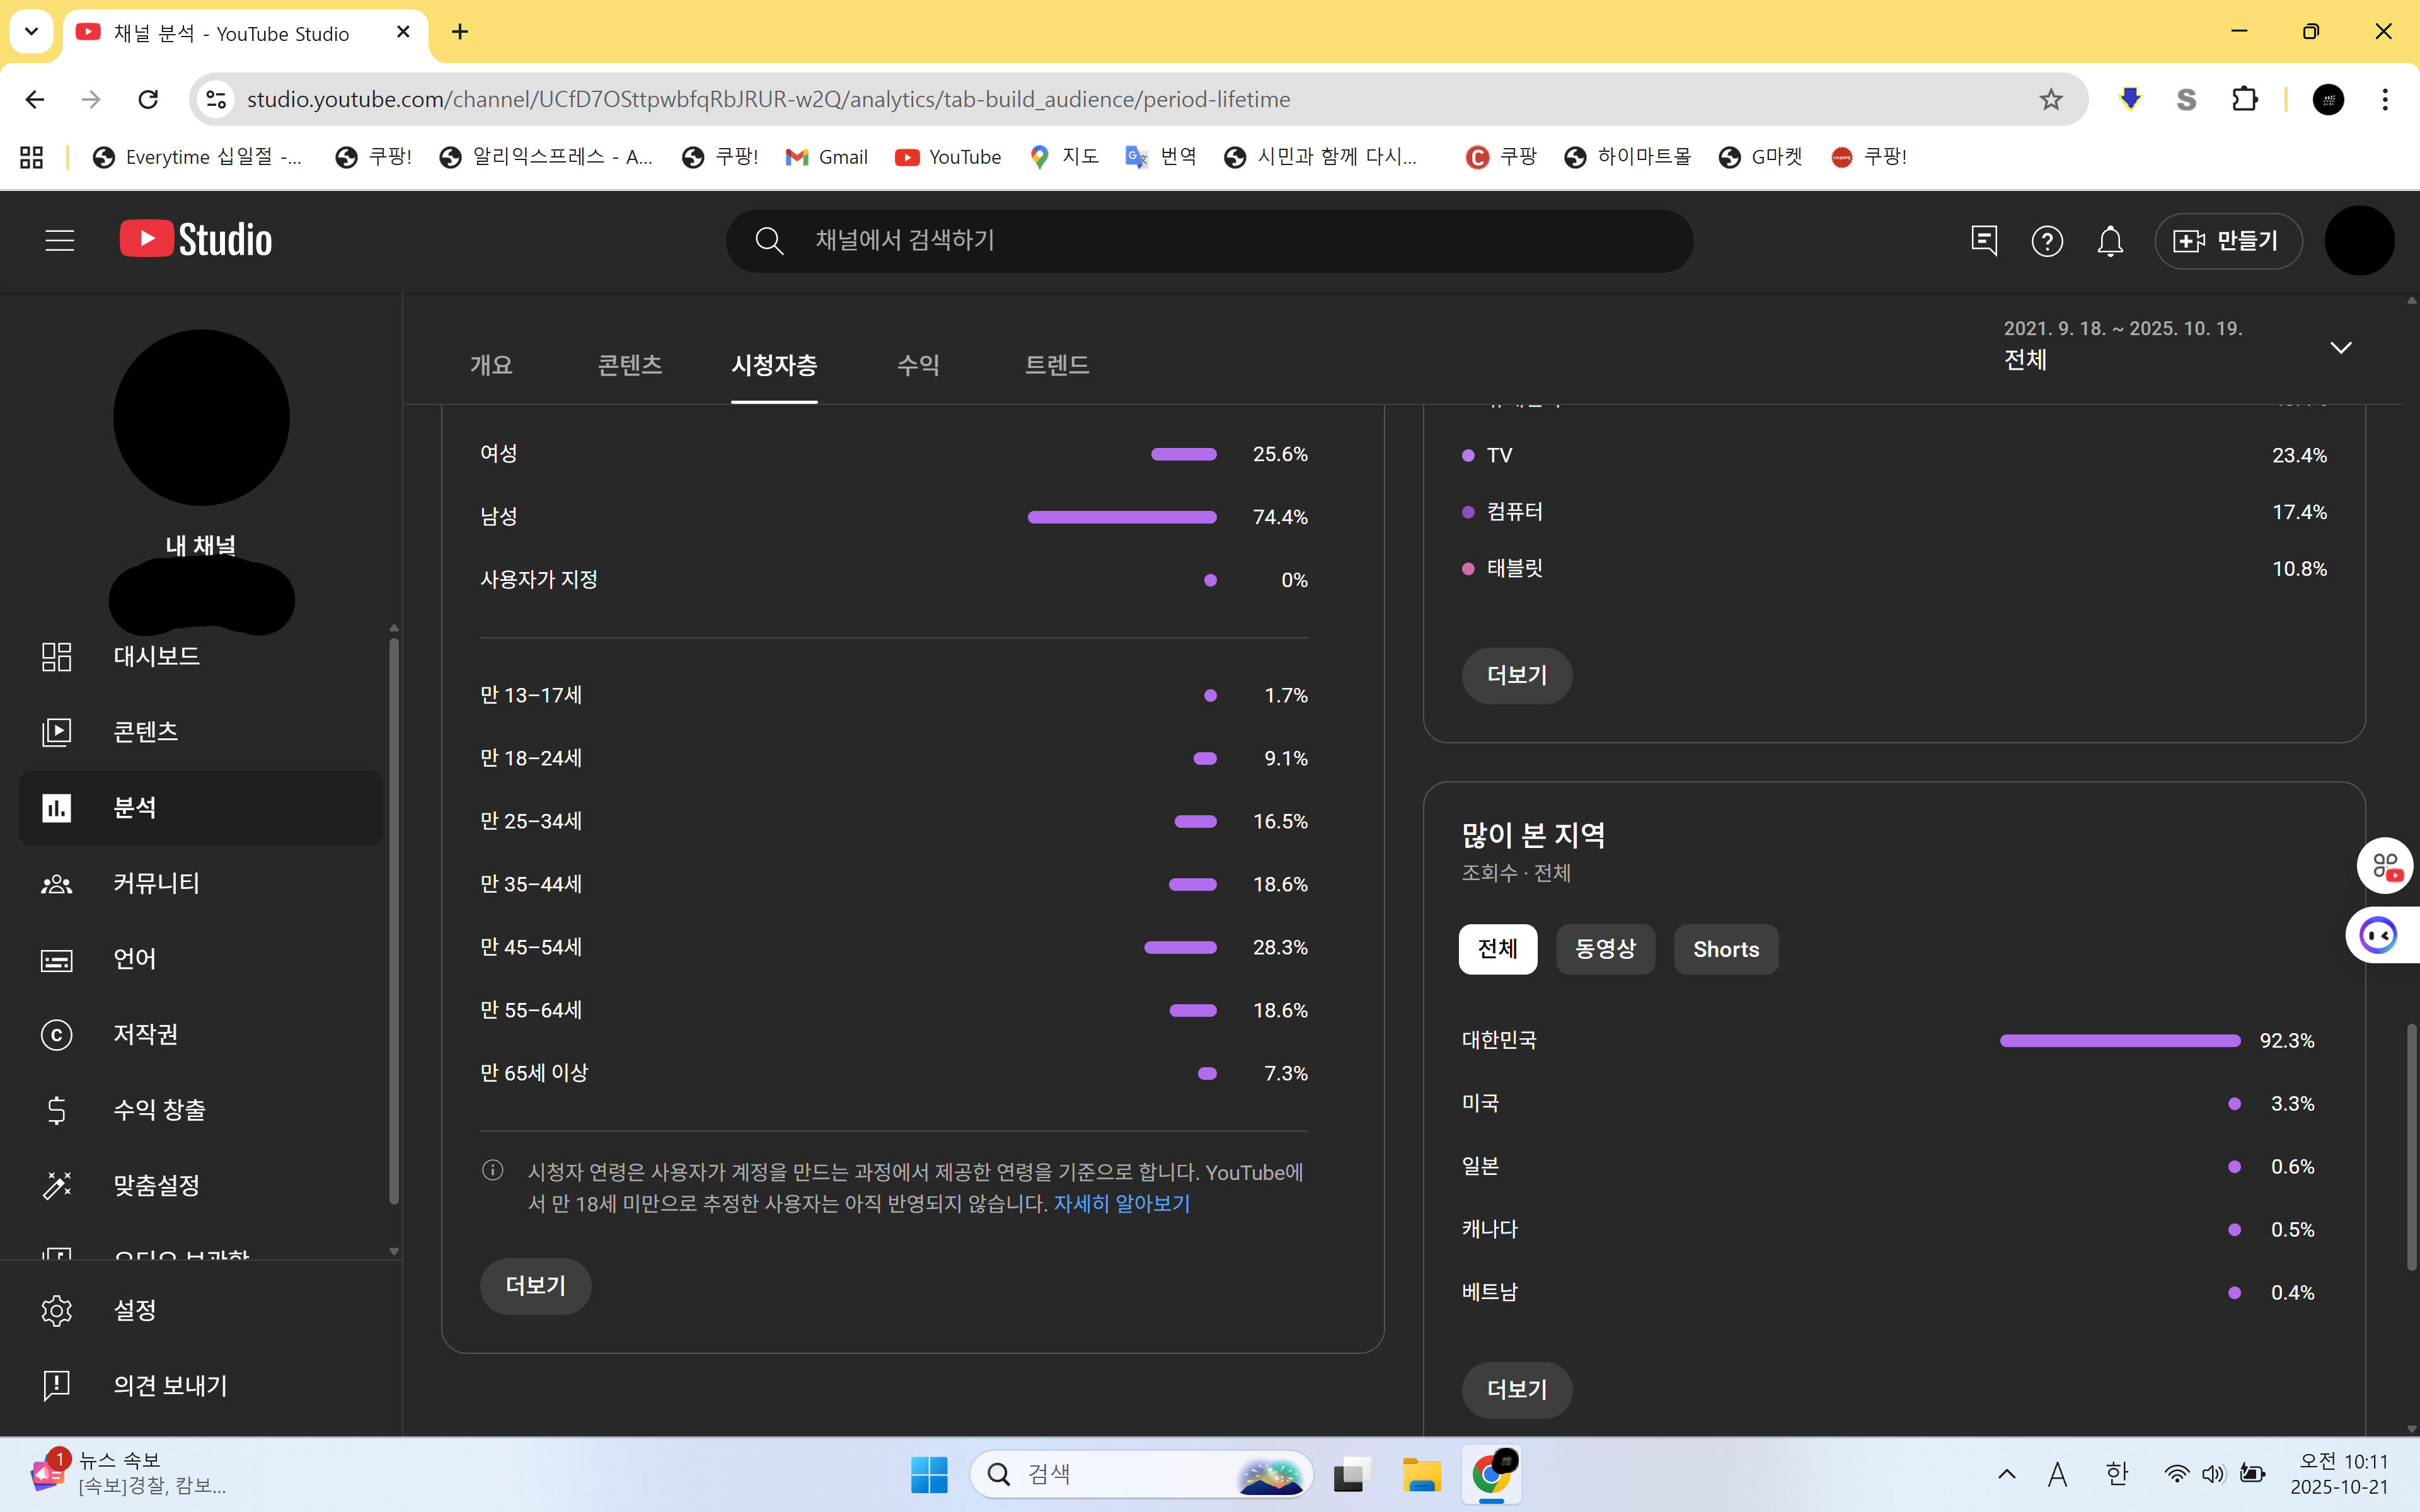The width and height of the screenshot is (2420, 1512).
Task: Select the 전체 filter in 많이 본 지역
Action: point(1497,949)
